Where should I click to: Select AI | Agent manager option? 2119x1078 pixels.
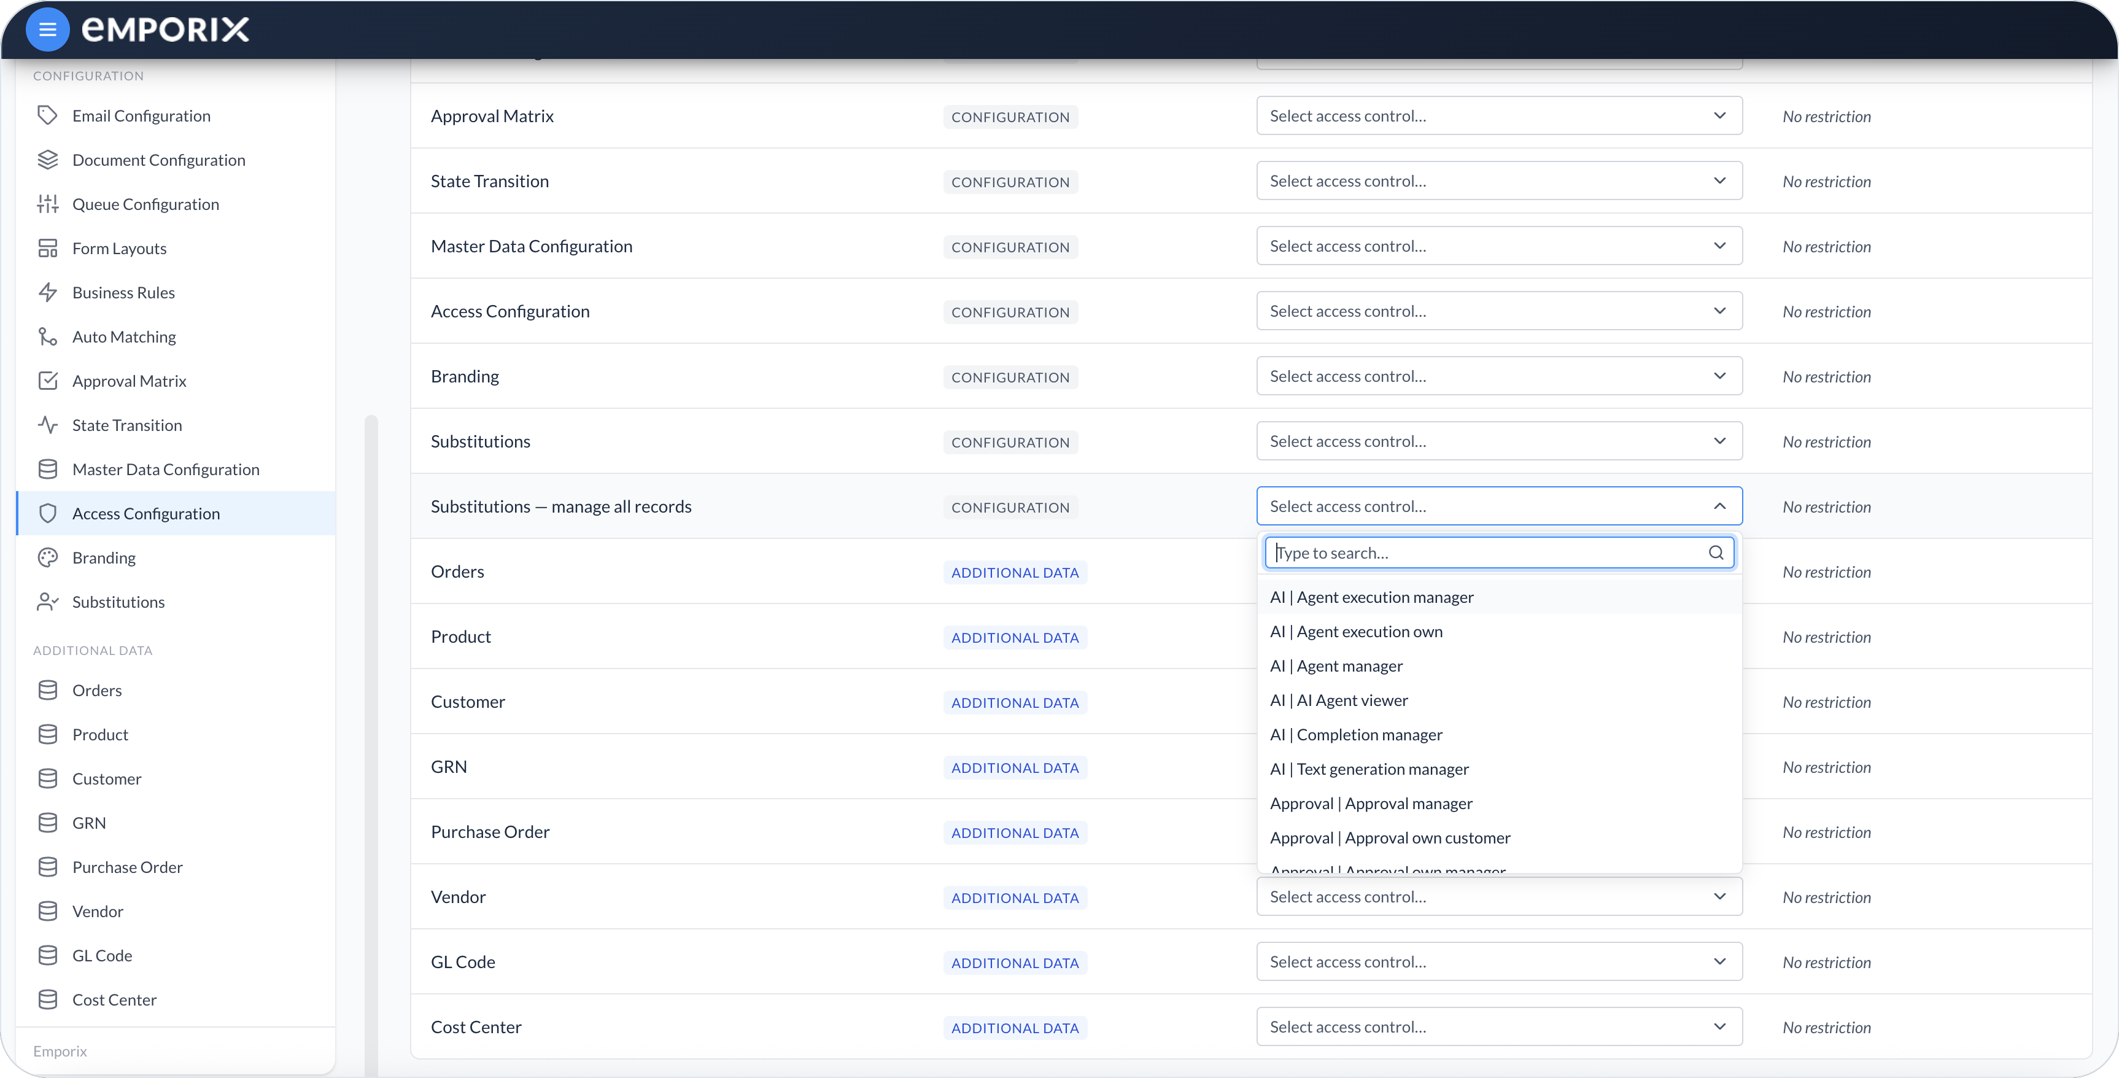pyautogui.click(x=1499, y=665)
